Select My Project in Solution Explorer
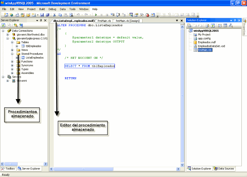Image resolution: width=247 pixels, height=177 pixels. [x=204, y=34]
